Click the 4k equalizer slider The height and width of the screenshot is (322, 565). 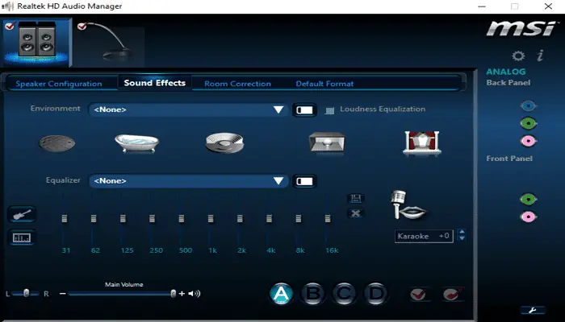click(269, 218)
